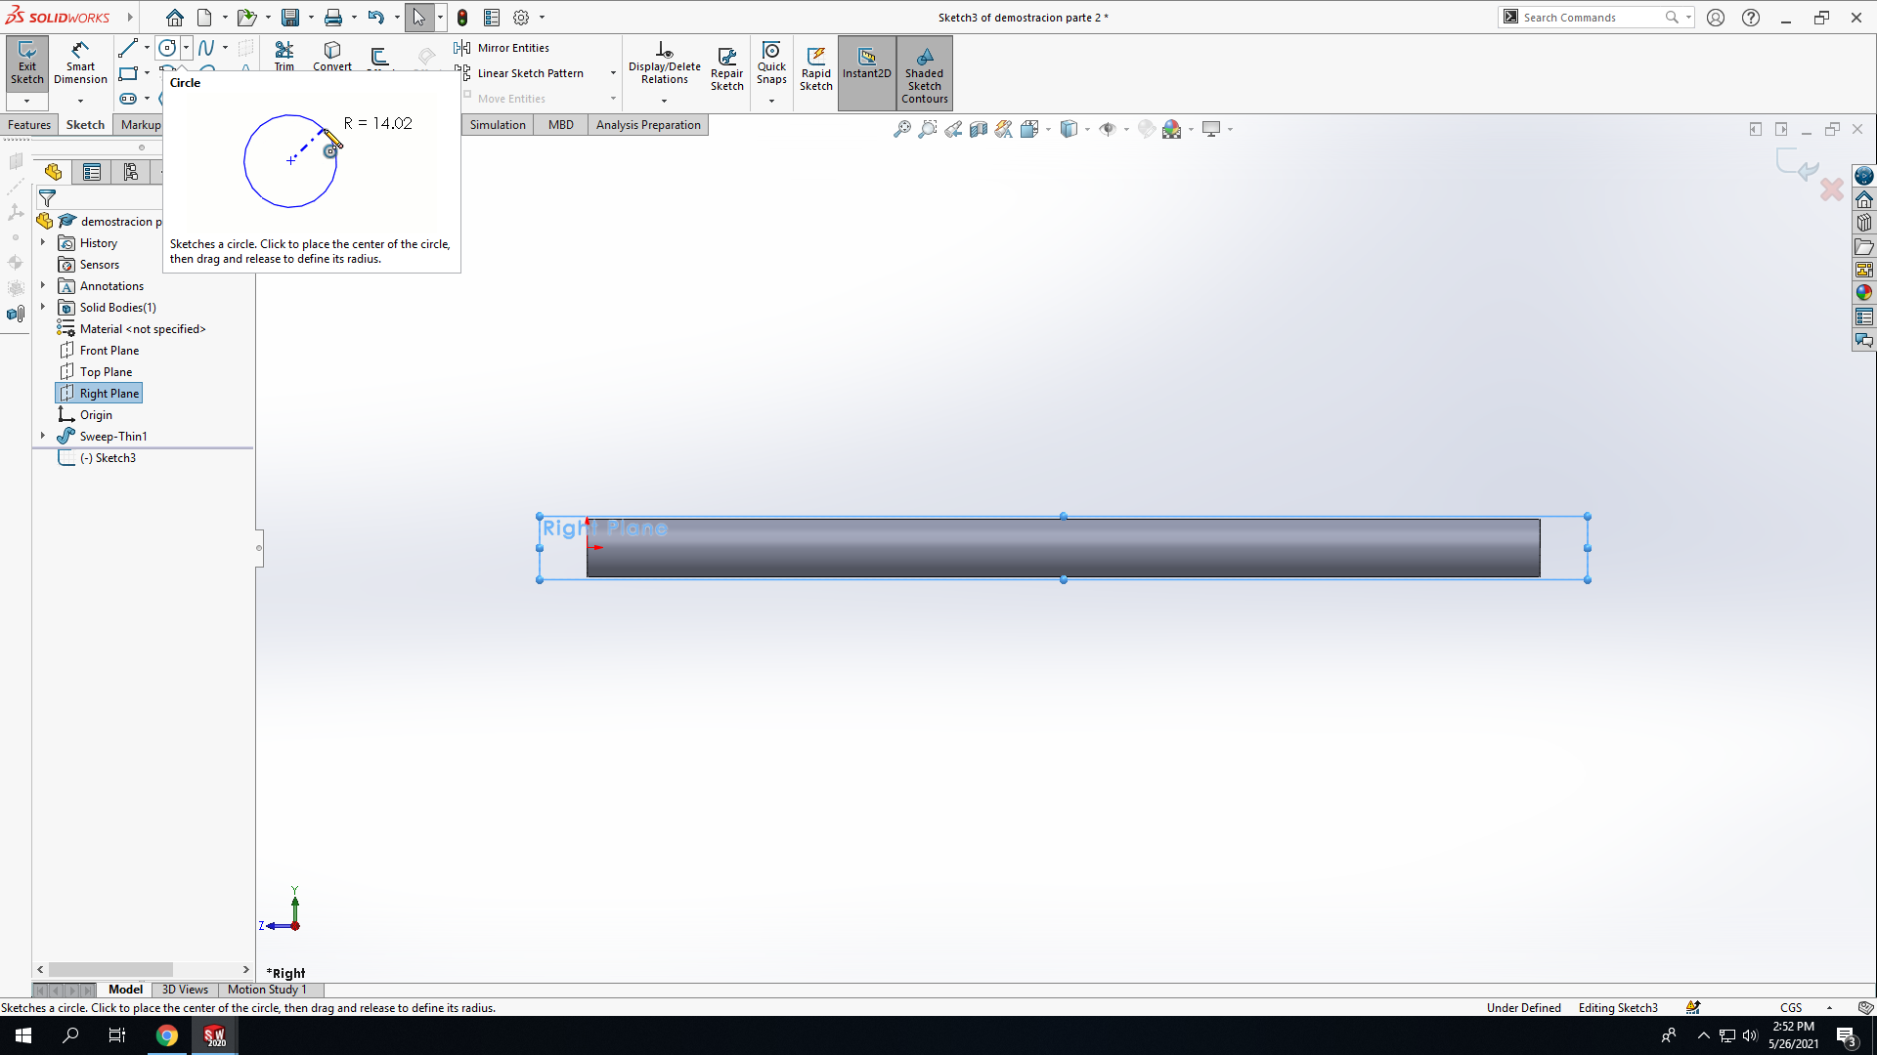Open Display Style dropdown arrow
1877x1055 pixels.
(x=1087, y=129)
